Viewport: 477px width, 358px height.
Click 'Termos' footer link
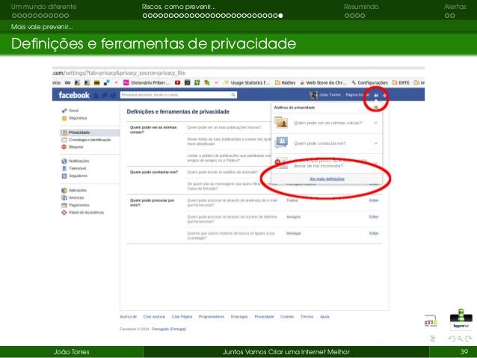click(x=307, y=317)
